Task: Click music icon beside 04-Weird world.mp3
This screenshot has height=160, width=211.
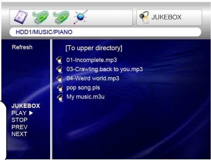Action: (59, 79)
